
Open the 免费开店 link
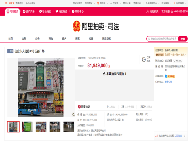137,3
